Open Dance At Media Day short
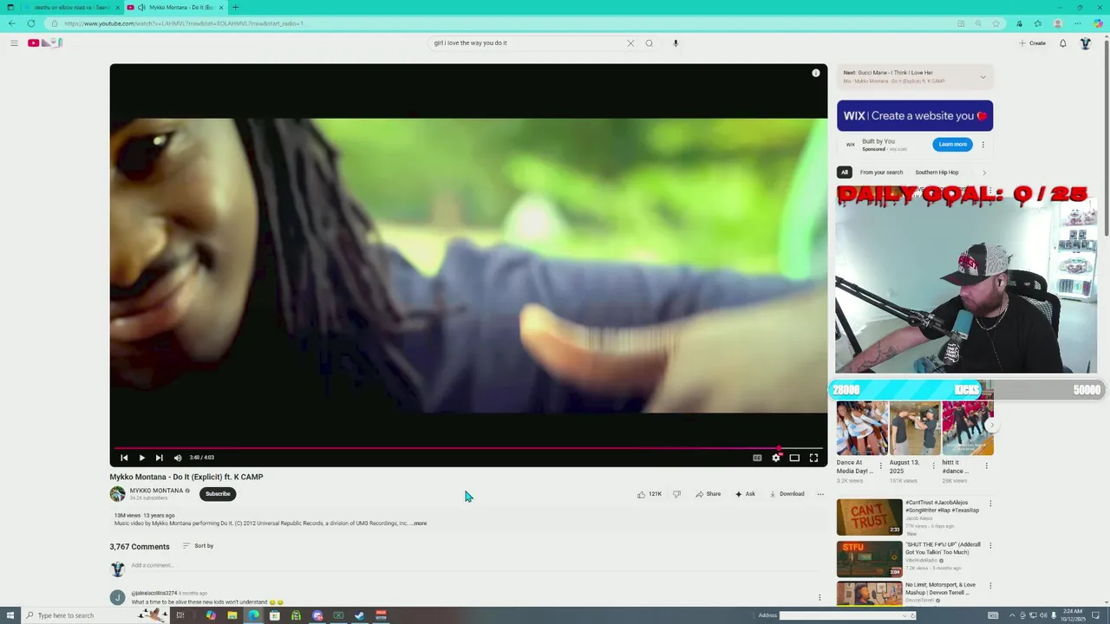The width and height of the screenshot is (1110, 624). 862,428
